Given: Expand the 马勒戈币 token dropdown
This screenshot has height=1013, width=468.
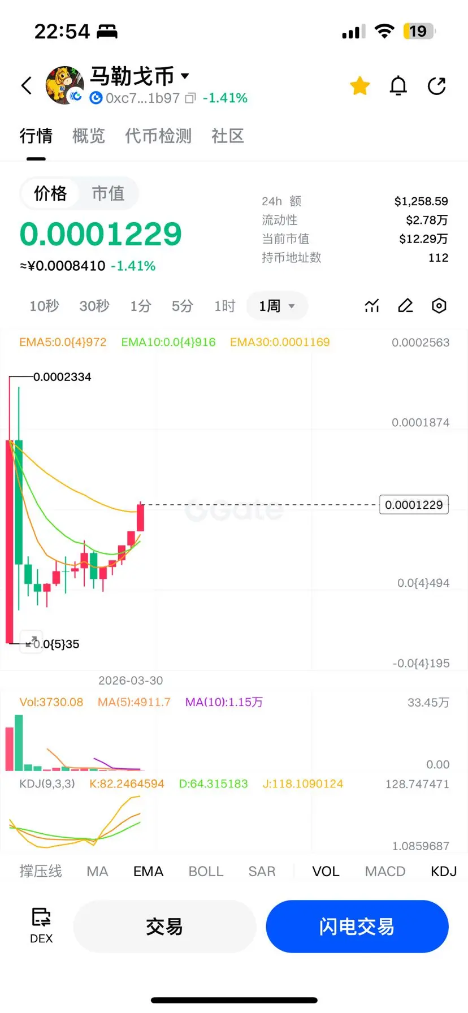Looking at the screenshot, I should point(185,75).
